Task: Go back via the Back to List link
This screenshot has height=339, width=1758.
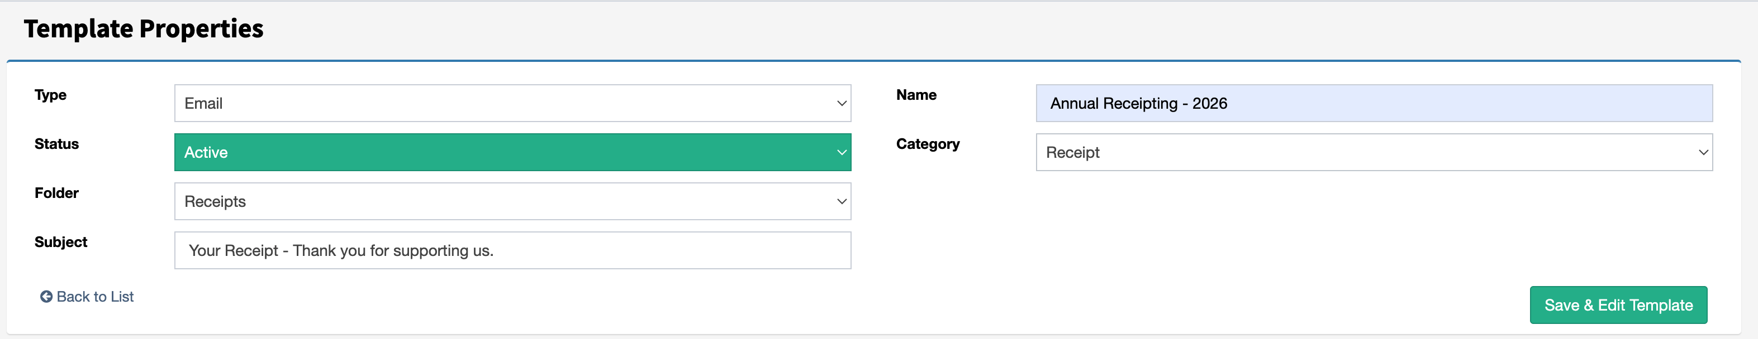Action: pos(87,297)
